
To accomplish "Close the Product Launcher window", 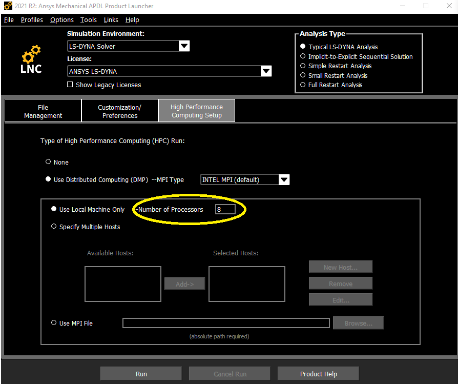I will click(x=449, y=6).
